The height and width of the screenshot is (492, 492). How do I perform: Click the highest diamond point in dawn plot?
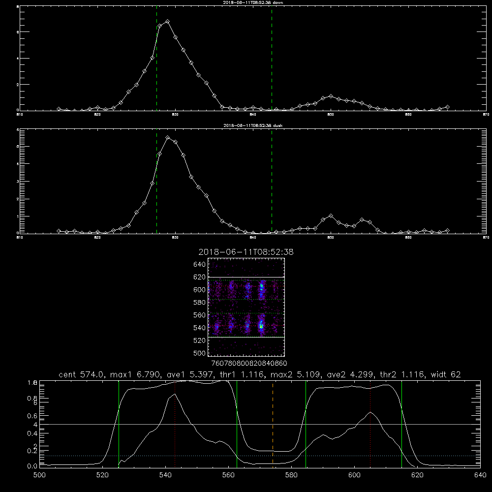coord(168,21)
